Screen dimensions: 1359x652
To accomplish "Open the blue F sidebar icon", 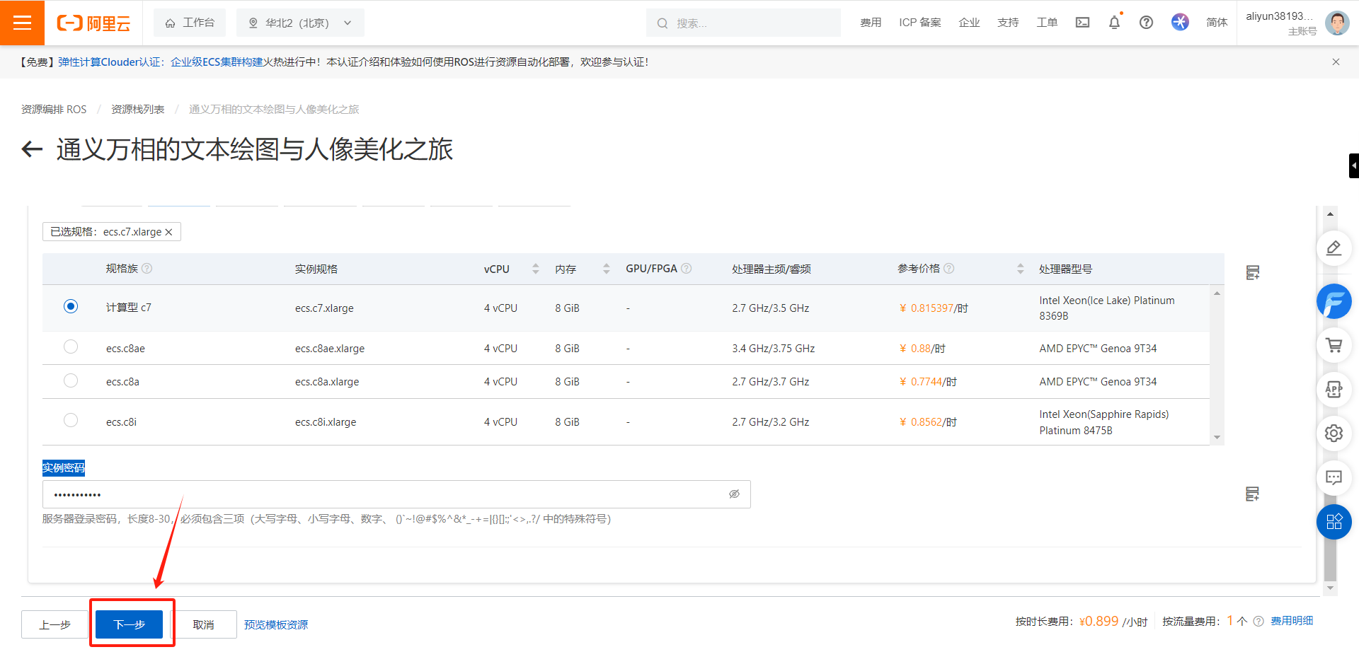I will pos(1334,301).
